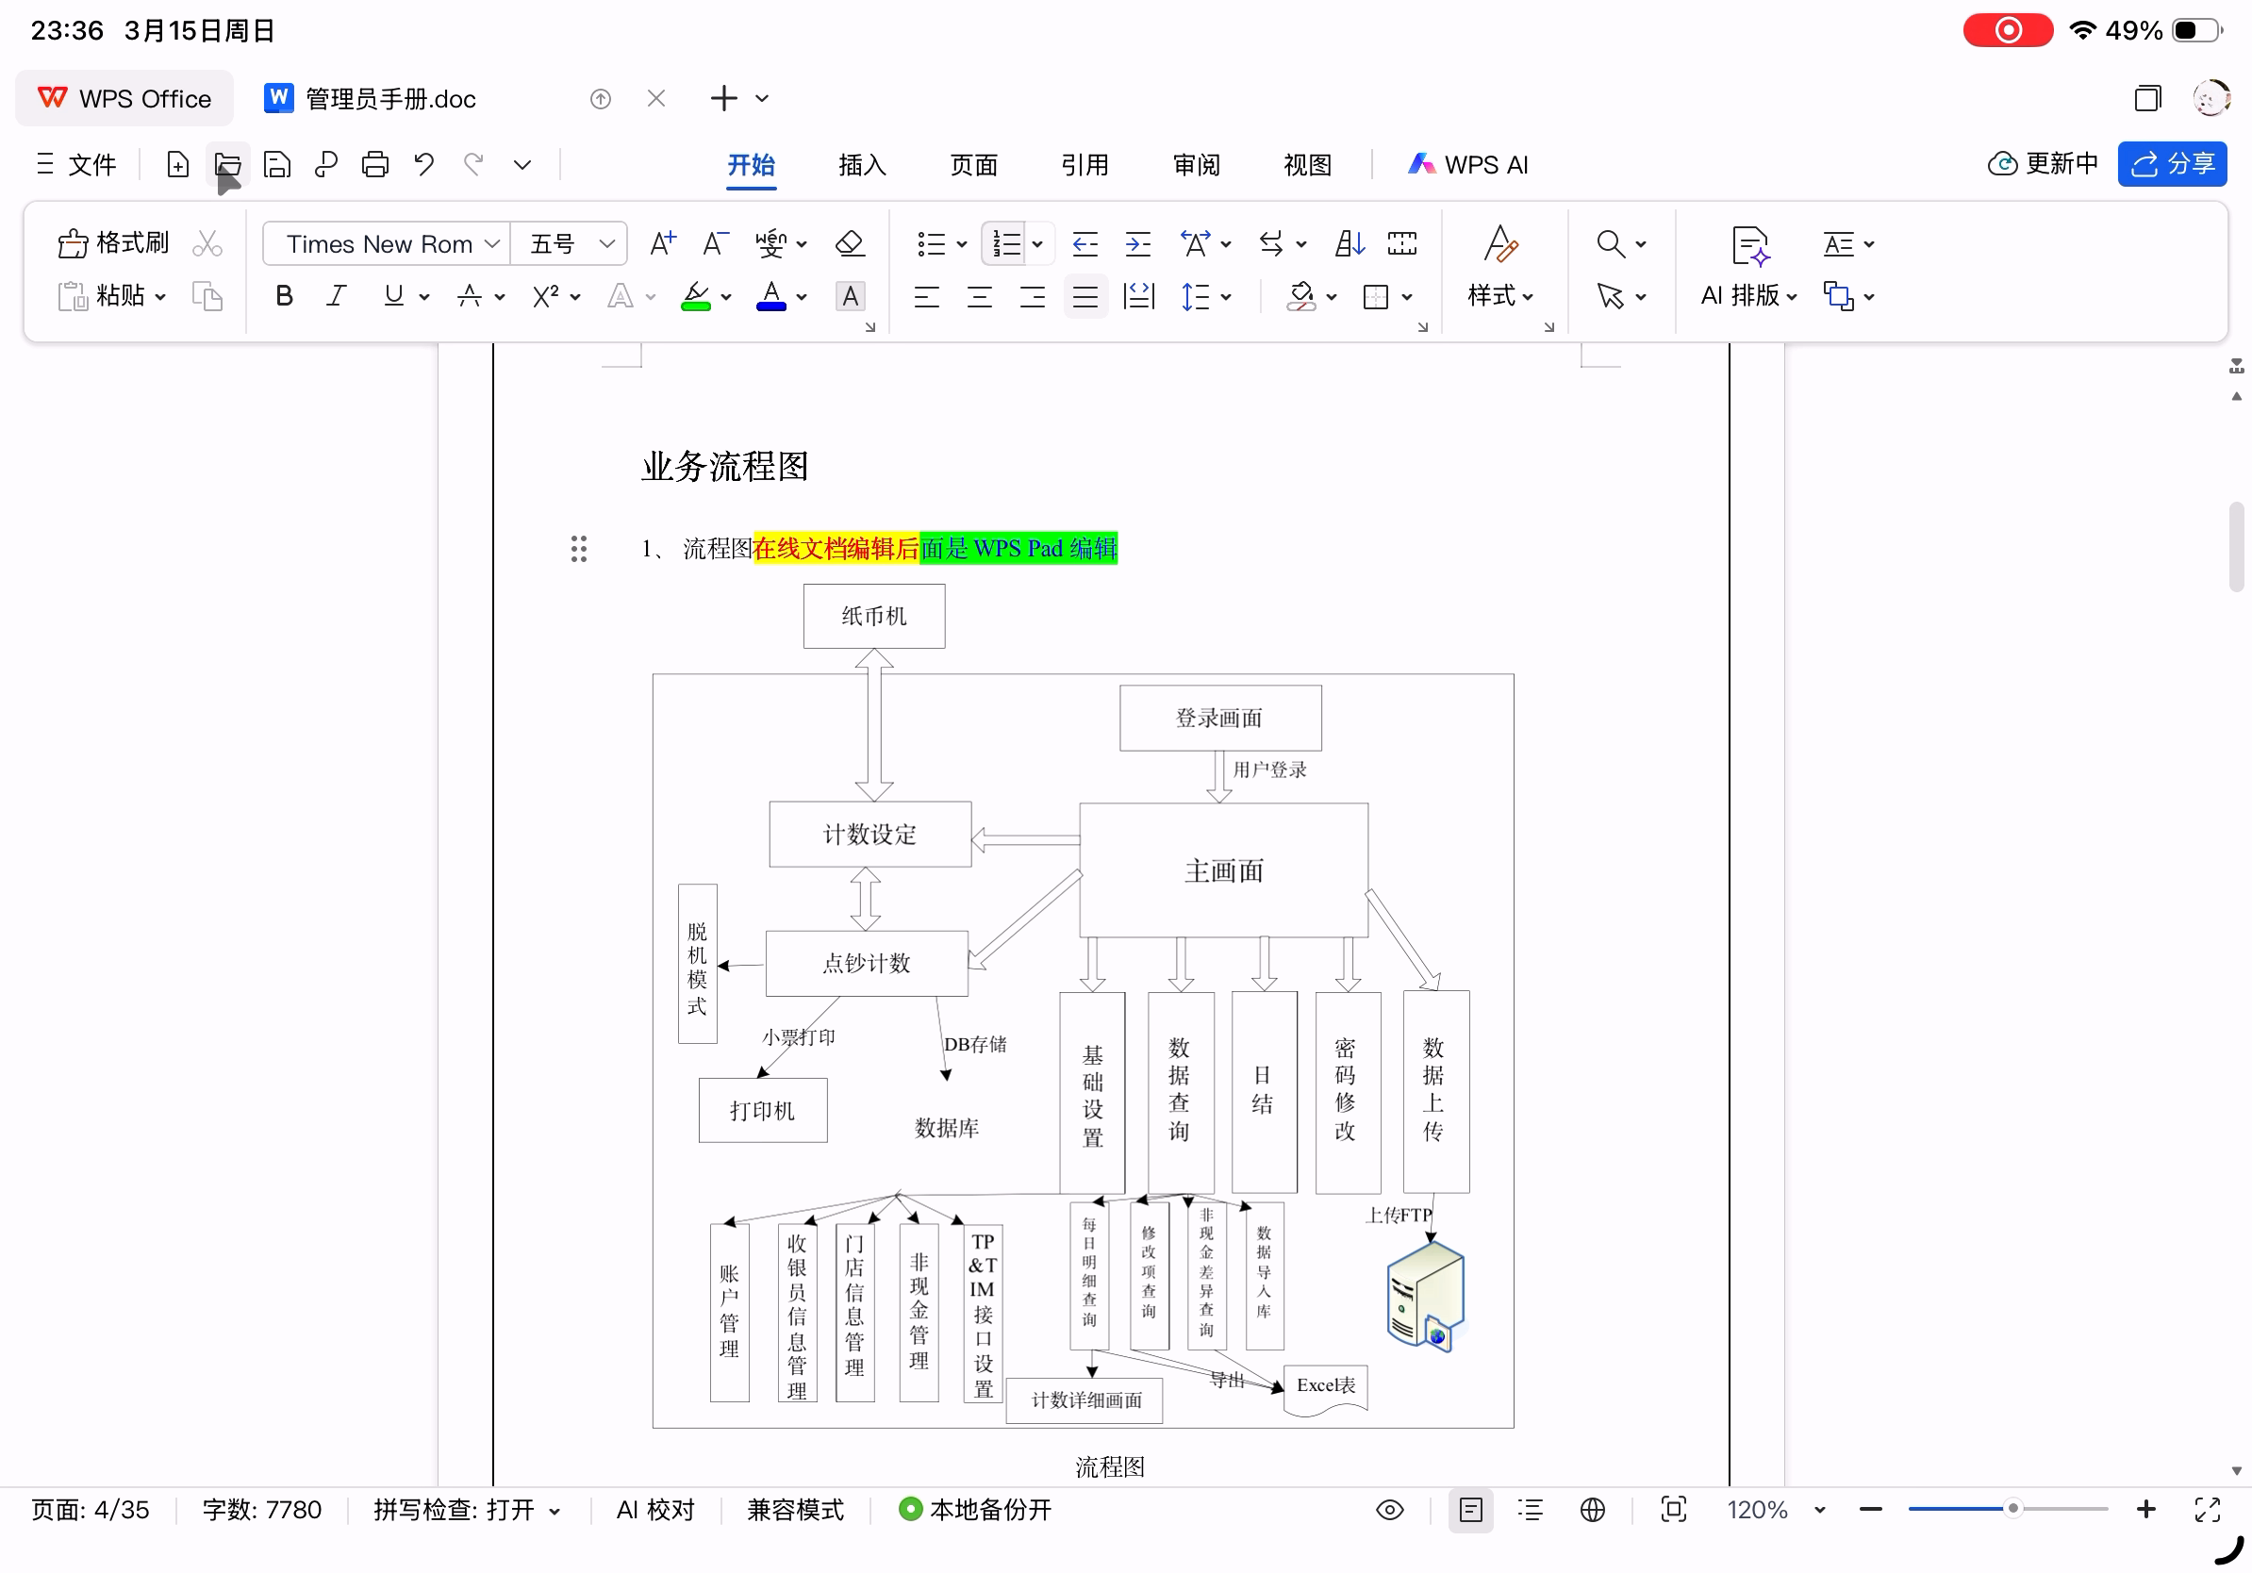2252x1573 pixels.
Task: Click the Format Painter button
Action: (114, 243)
